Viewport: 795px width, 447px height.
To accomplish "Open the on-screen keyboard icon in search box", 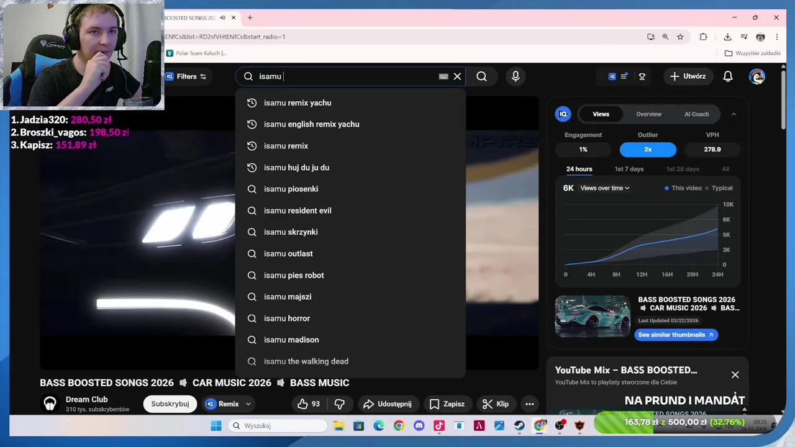I will point(443,76).
